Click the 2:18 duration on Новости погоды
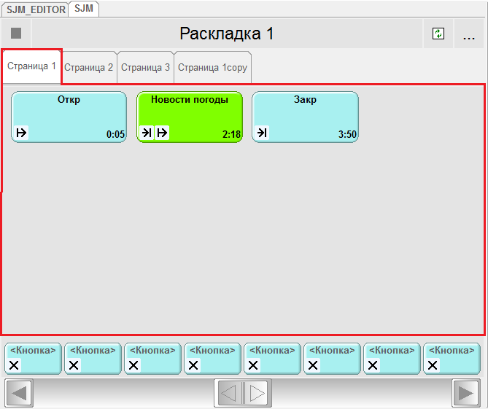The width and height of the screenshot is (488, 409). pos(231,134)
